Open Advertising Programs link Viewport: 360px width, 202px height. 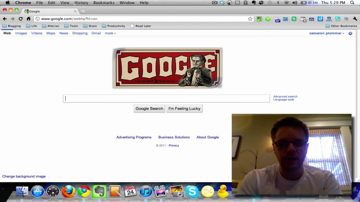[x=134, y=137]
